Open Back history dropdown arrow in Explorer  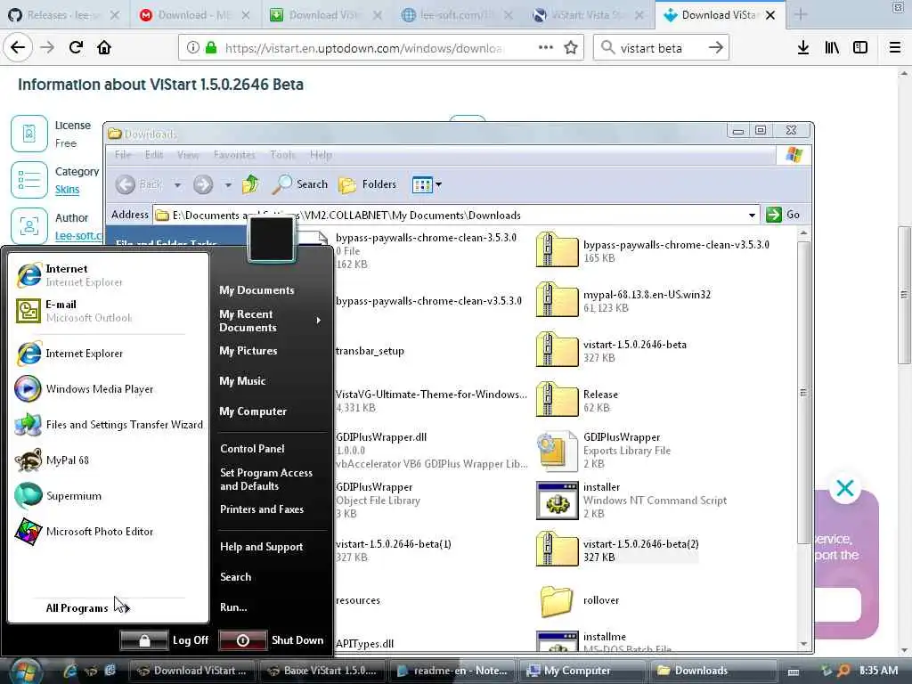[177, 185]
